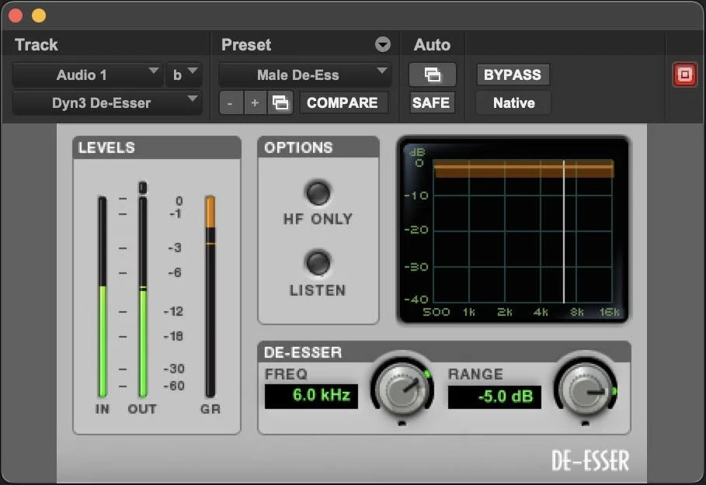Toggle automation SAFE mode
Image resolution: width=706 pixels, height=485 pixels.
pyautogui.click(x=431, y=103)
